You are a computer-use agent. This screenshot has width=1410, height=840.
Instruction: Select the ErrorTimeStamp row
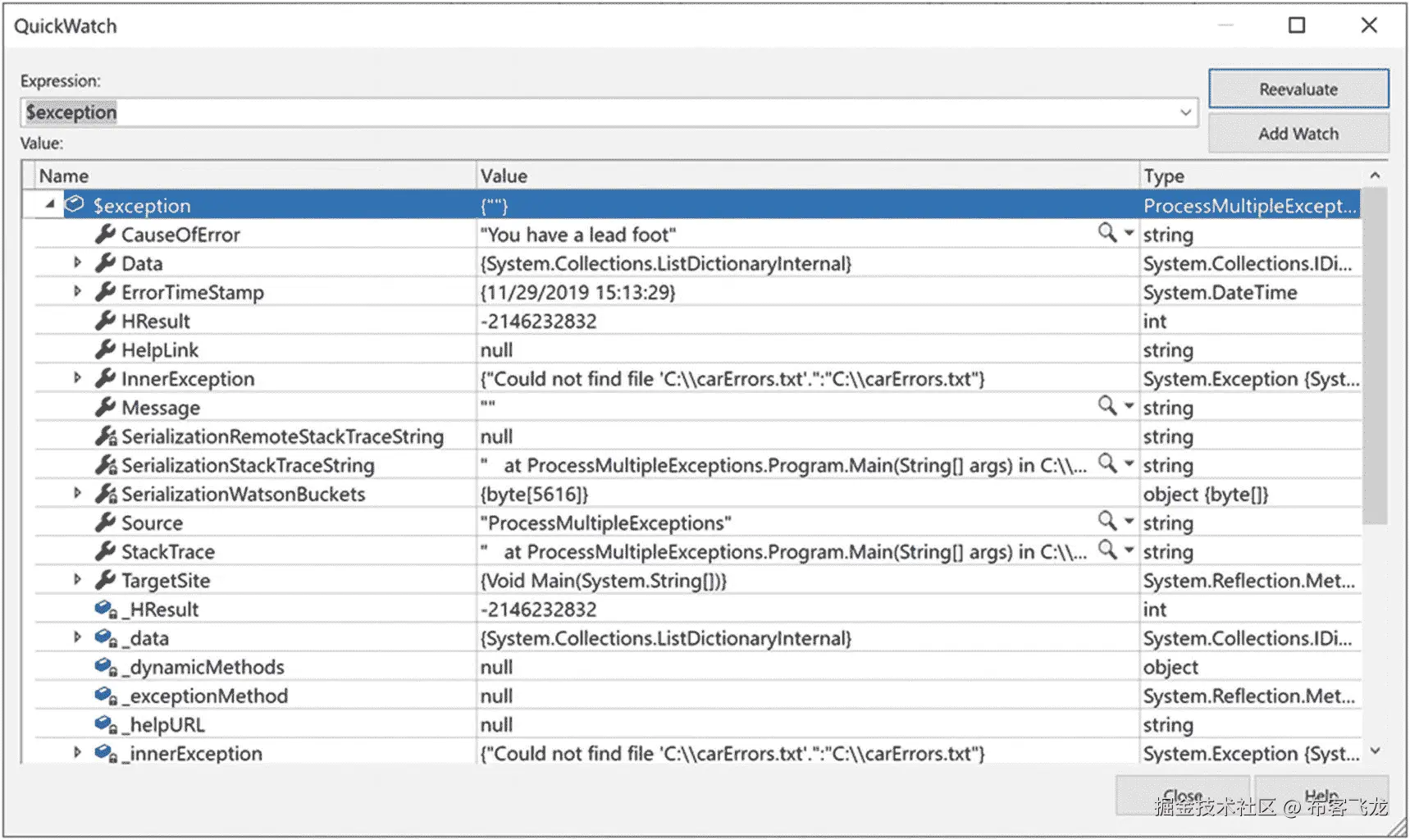coord(193,292)
